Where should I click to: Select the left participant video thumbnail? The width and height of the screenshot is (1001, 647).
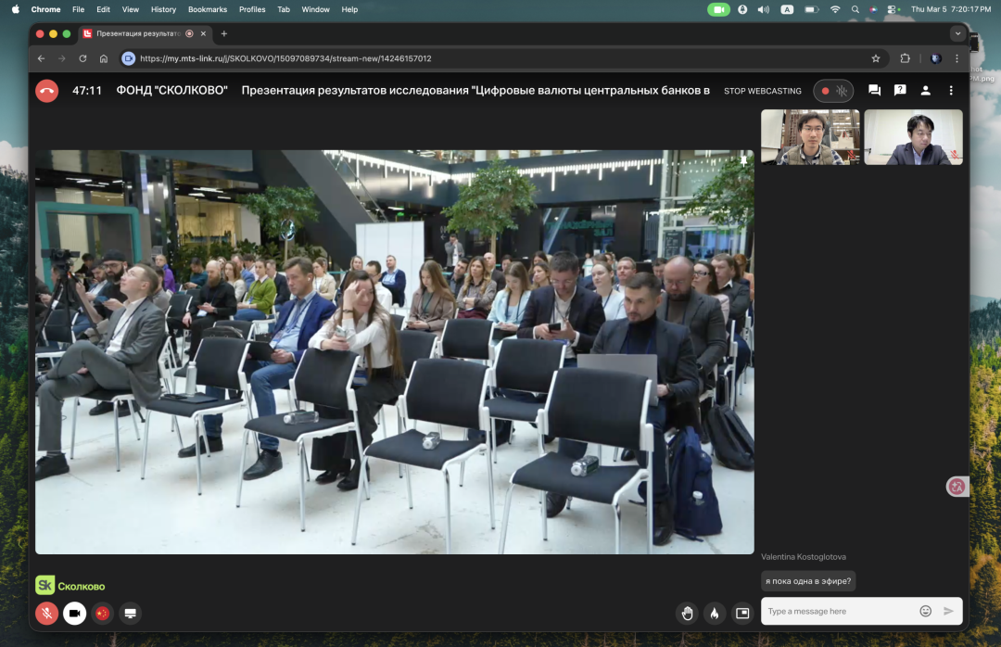point(810,137)
